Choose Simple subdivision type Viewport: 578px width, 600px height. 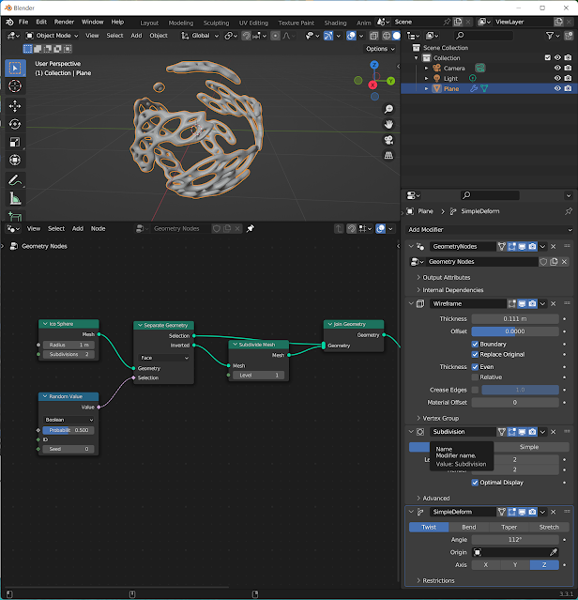pos(529,447)
